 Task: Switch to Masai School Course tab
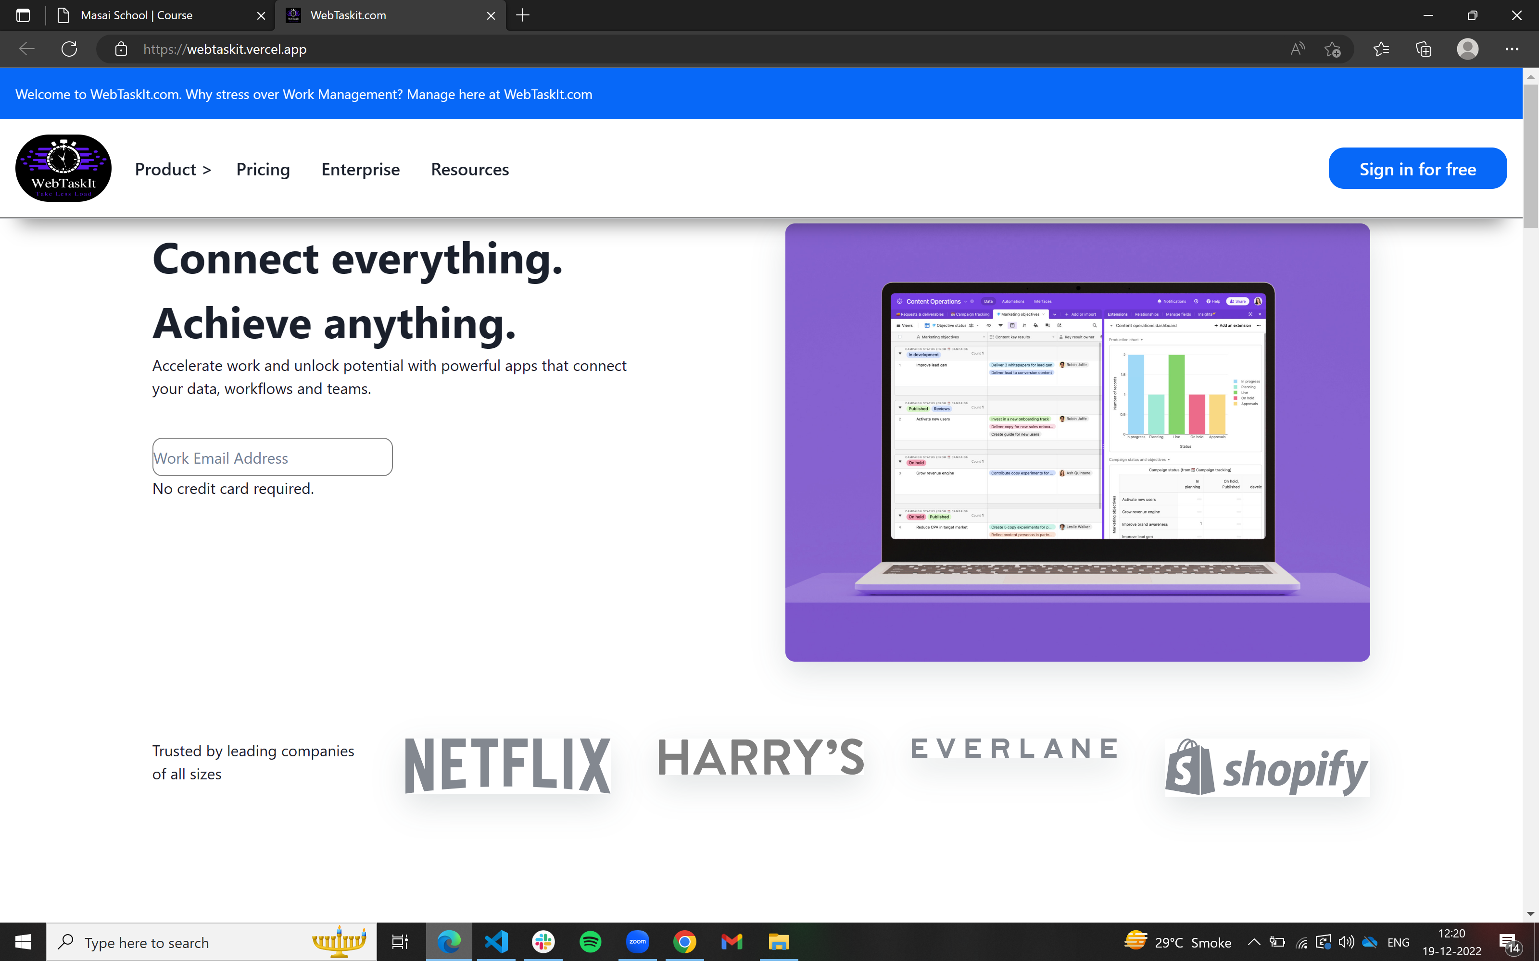137,15
